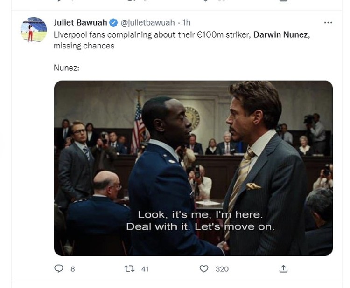350x288 pixels.
Task: Like the tweet with the heart icon
Action: pos(204,268)
